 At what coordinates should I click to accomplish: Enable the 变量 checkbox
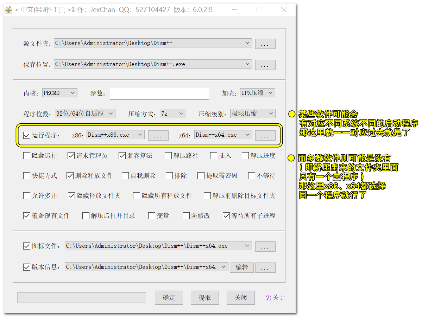pos(152,216)
